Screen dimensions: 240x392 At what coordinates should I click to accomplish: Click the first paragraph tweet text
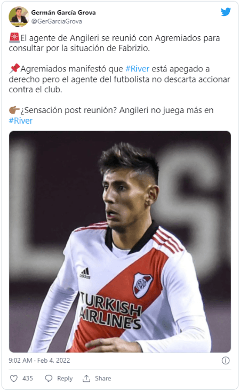[115, 43]
